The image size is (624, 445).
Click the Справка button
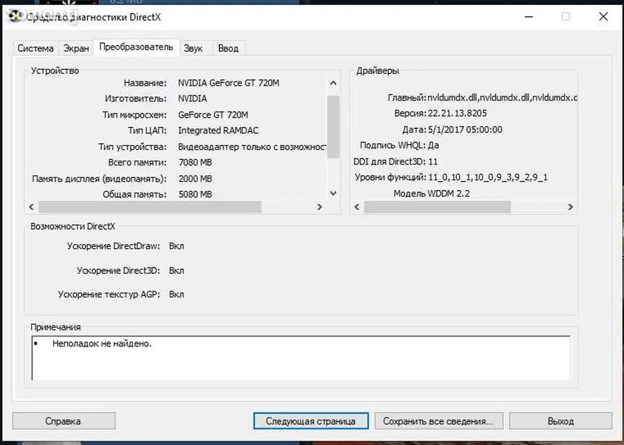64,421
